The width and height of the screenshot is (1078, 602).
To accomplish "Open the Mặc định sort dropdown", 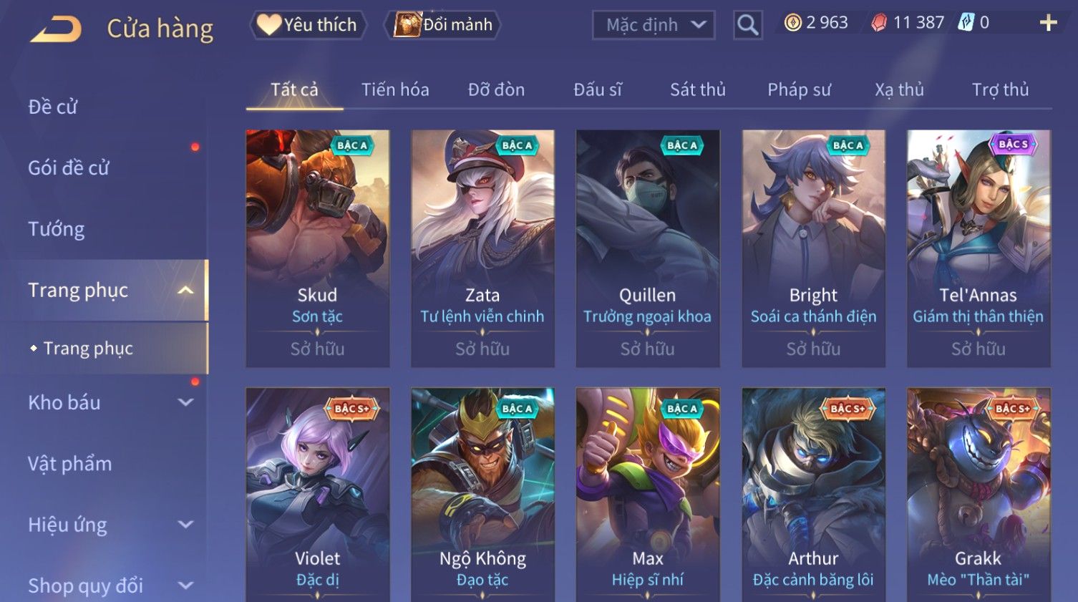I will click(654, 25).
